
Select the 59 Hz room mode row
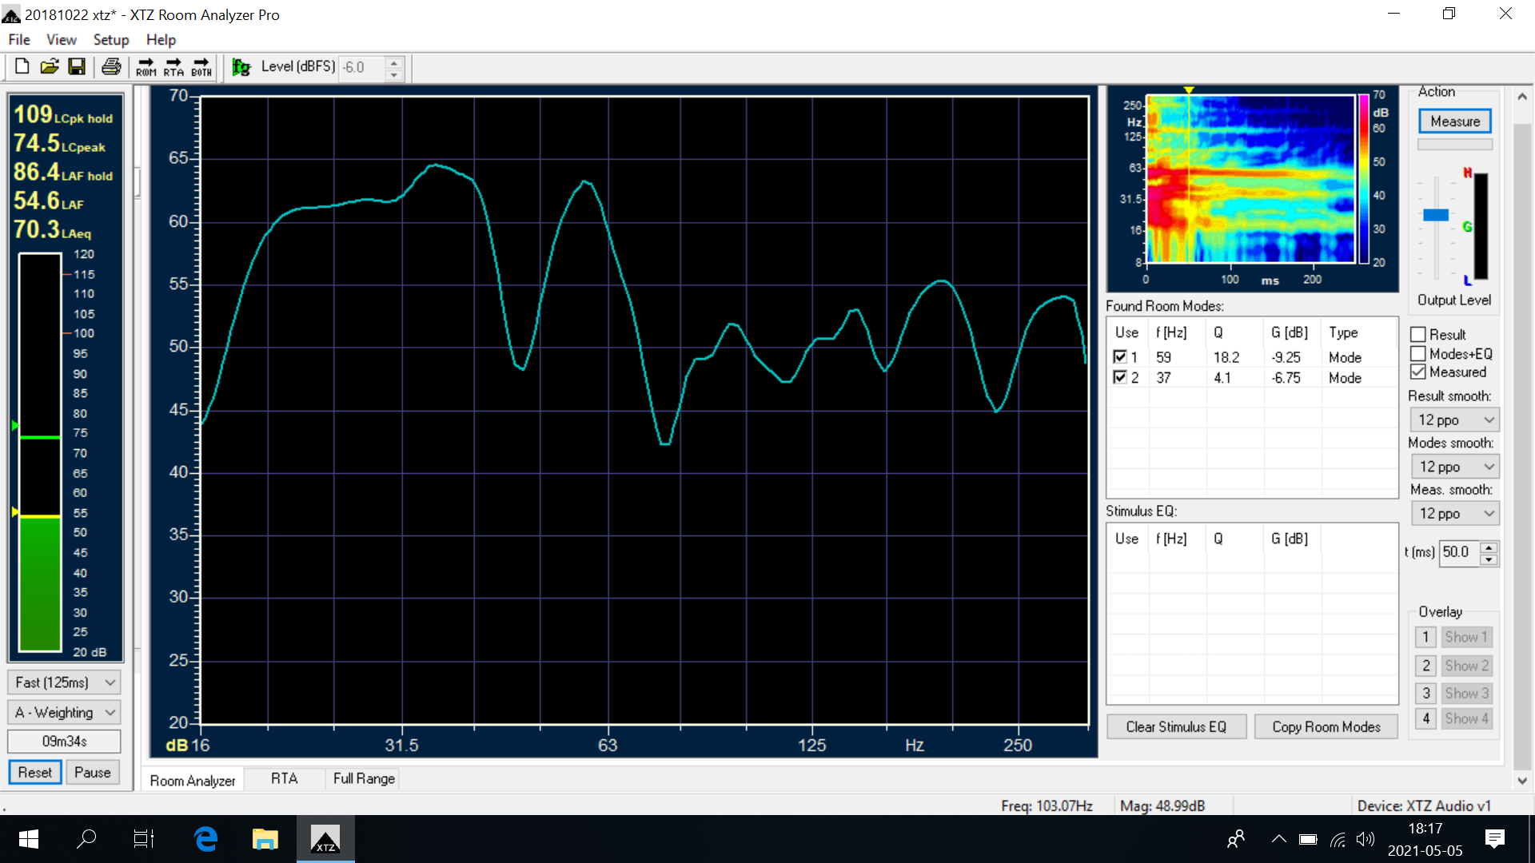pyautogui.click(x=1251, y=357)
